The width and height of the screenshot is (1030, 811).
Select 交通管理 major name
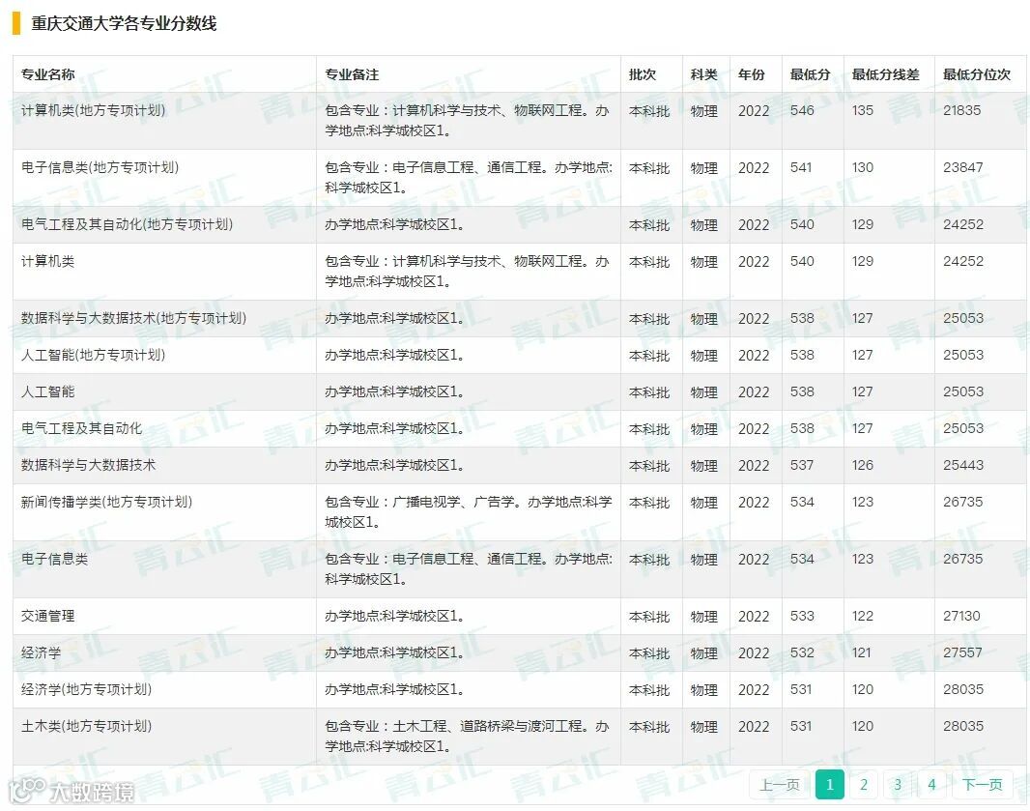pyautogui.click(x=48, y=616)
